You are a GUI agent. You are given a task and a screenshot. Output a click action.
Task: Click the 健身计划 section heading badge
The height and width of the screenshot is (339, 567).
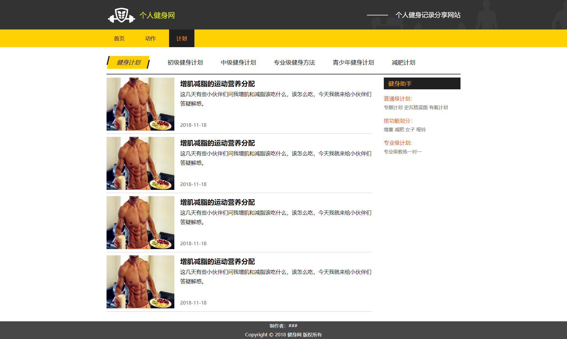(x=128, y=62)
